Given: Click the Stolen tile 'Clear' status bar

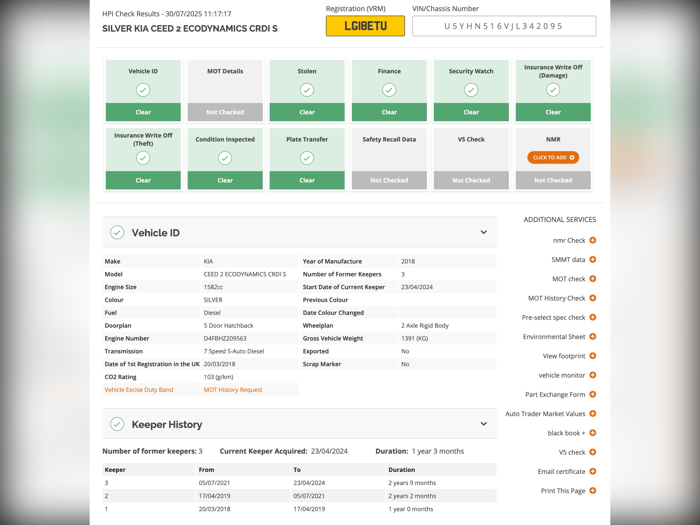Looking at the screenshot, I should tap(307, 112).
